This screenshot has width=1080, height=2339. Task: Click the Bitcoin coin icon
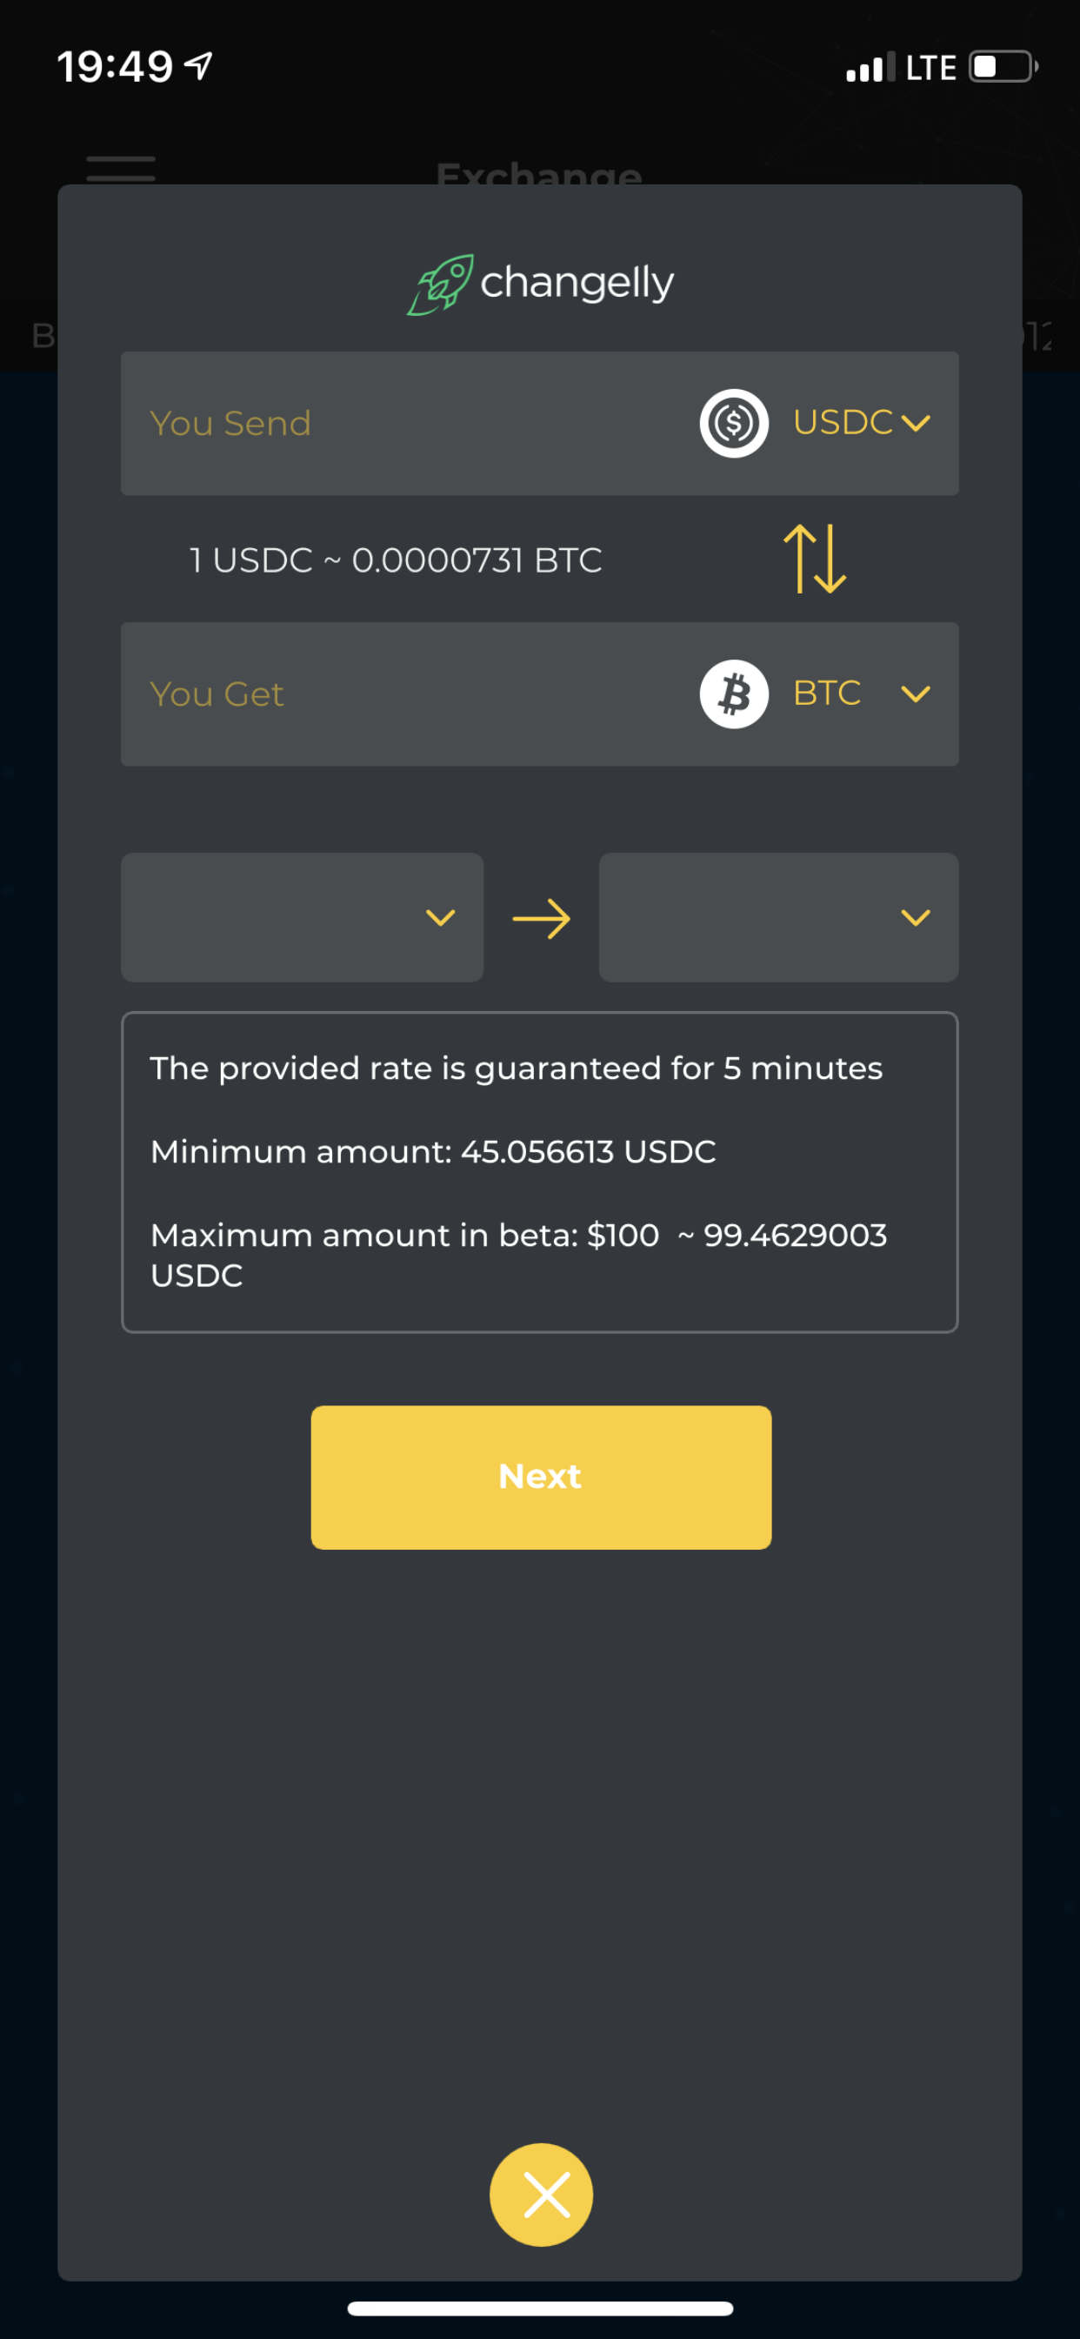[733, 694]
